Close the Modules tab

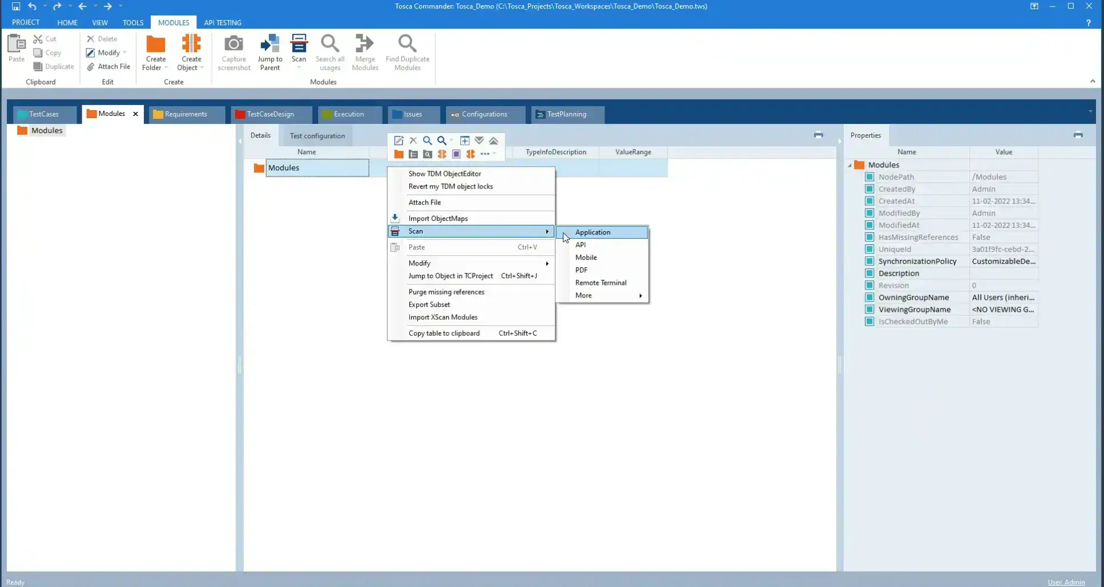(135, 114)
